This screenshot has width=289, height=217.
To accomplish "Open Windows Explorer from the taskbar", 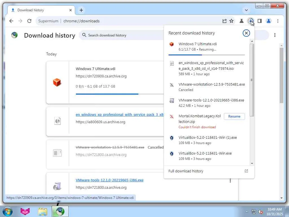I will coord(43,211).
